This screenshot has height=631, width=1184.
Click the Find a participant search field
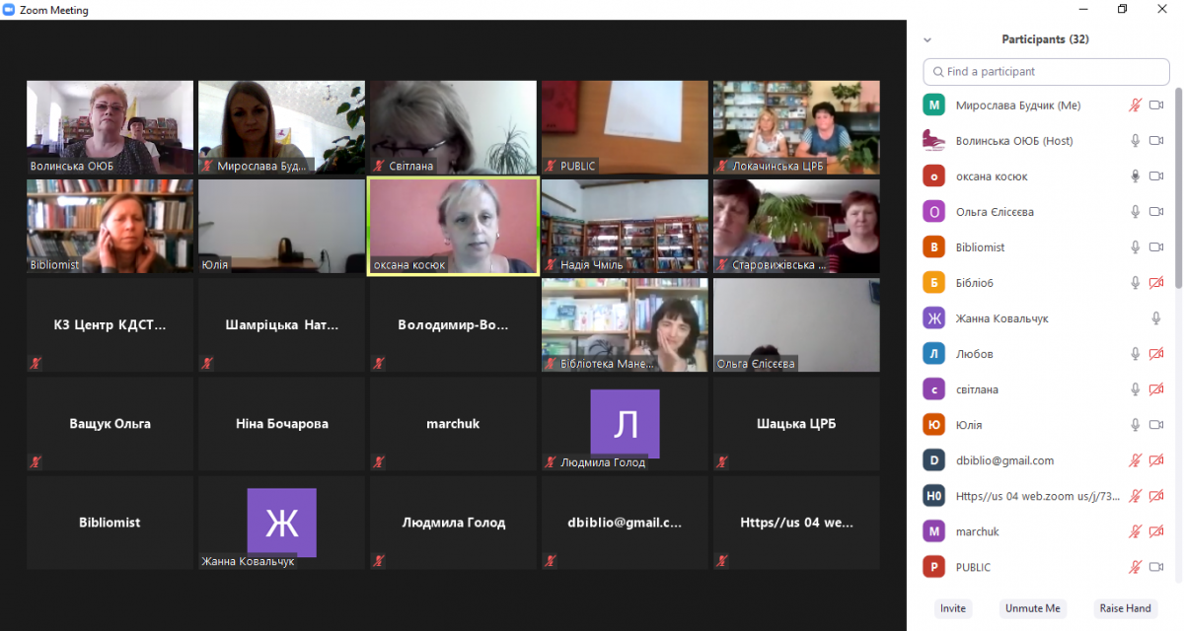pyautogui.click(x=1046, y=72)
